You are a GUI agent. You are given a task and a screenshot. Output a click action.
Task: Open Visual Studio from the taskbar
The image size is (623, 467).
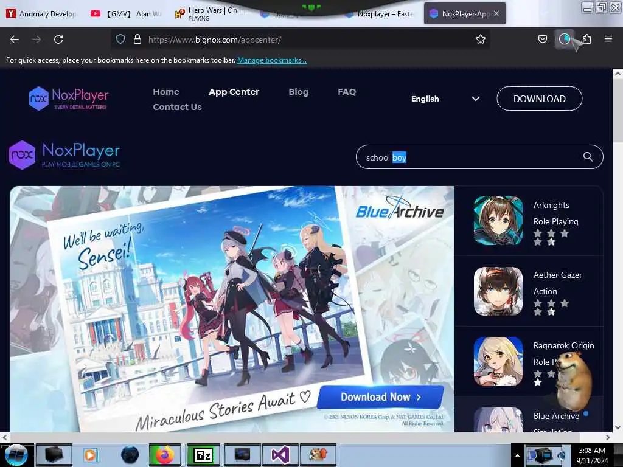tap(280, 455)
